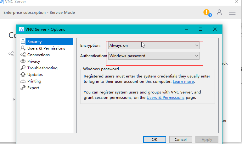This screenshot has height=144, width=242.
Task: Click the Updates arrow icon
Action: click(x=23, y=74)
